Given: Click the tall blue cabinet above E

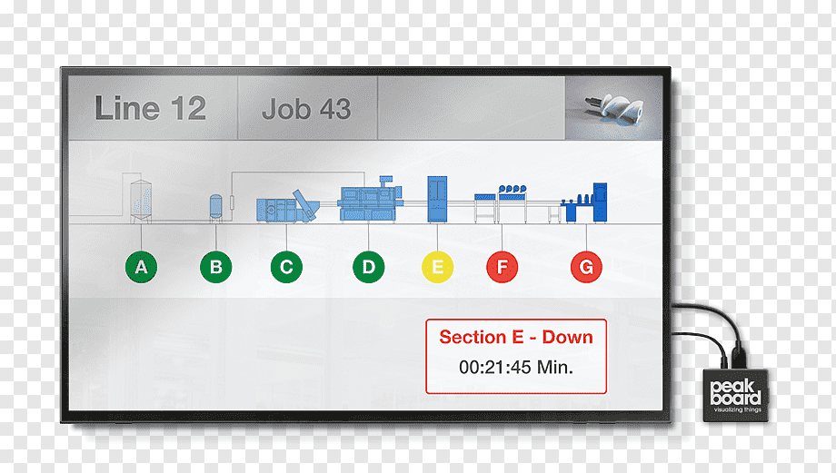Looking at the screenshot, I should 437,199.
